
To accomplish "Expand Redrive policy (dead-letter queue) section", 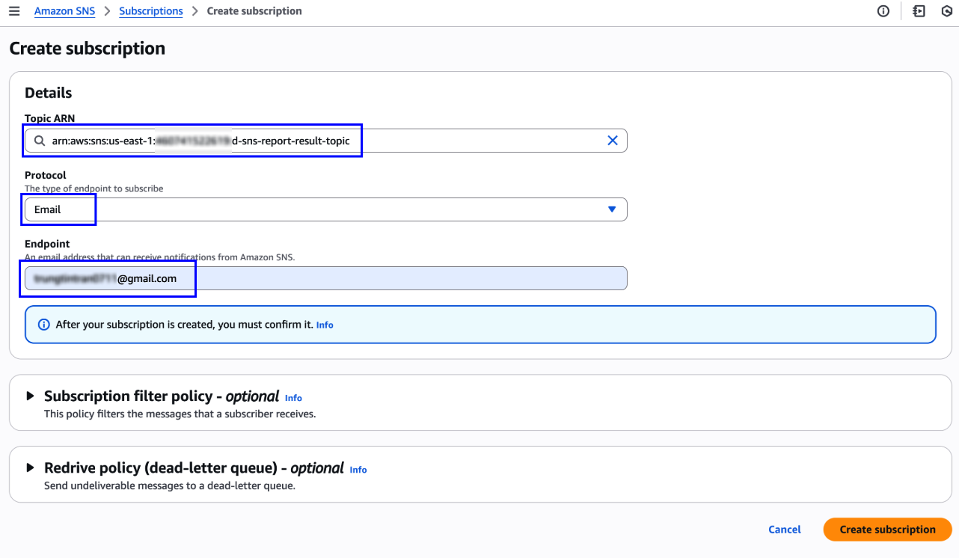I will click(x=31, y=467).
